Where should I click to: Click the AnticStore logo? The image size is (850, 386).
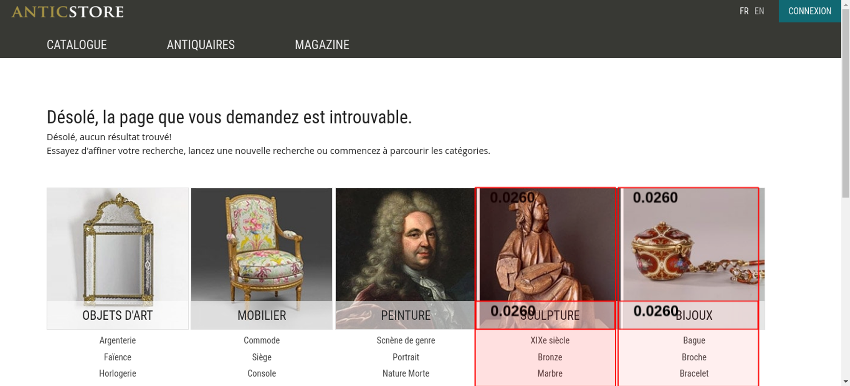(68, 11)
